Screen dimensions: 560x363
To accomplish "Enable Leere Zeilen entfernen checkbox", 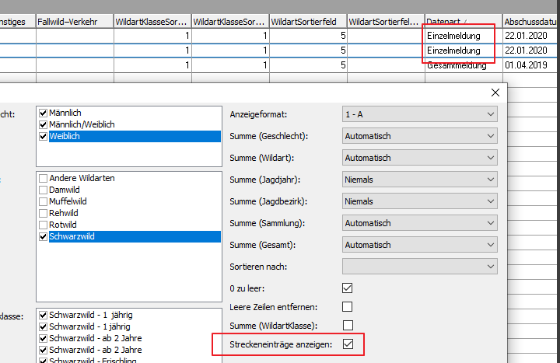I will click(348, 306).
